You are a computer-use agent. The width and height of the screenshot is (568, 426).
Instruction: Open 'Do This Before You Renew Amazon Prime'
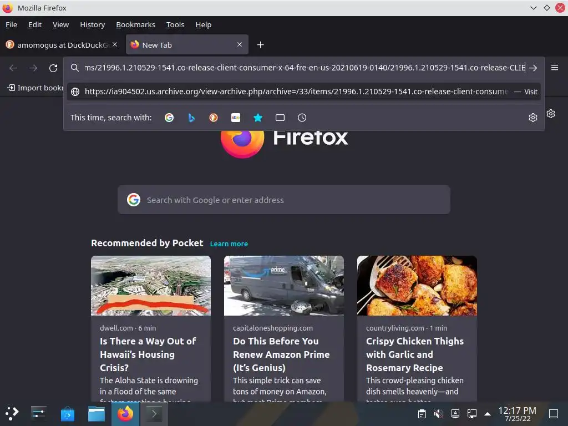point(281,354)
